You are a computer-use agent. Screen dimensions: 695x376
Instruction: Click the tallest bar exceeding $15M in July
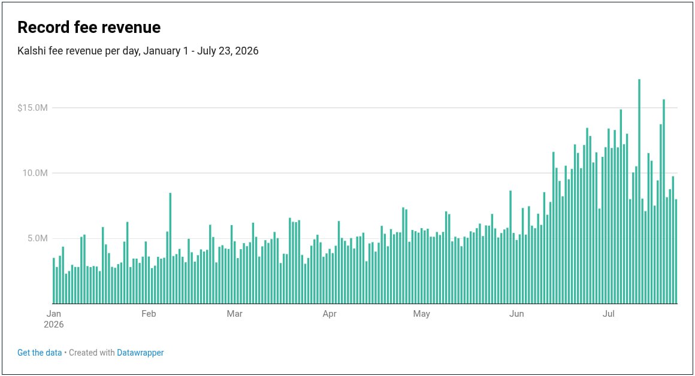tap(639, 192)
